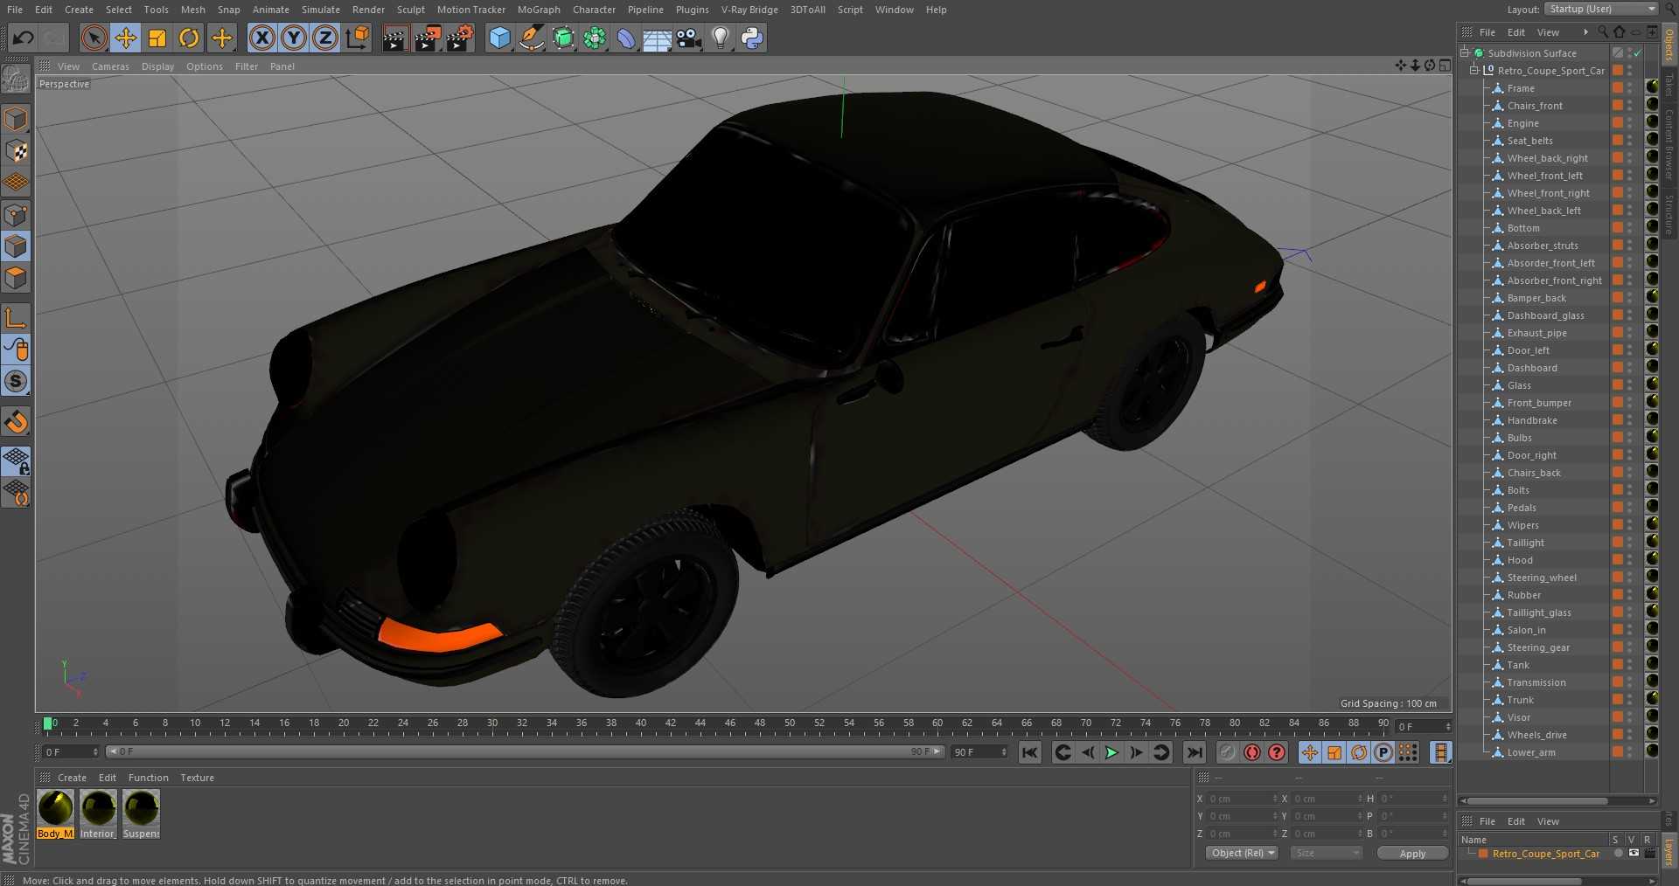Select the Move tool
The image size is (1679, 886).
tap(125, 38)
